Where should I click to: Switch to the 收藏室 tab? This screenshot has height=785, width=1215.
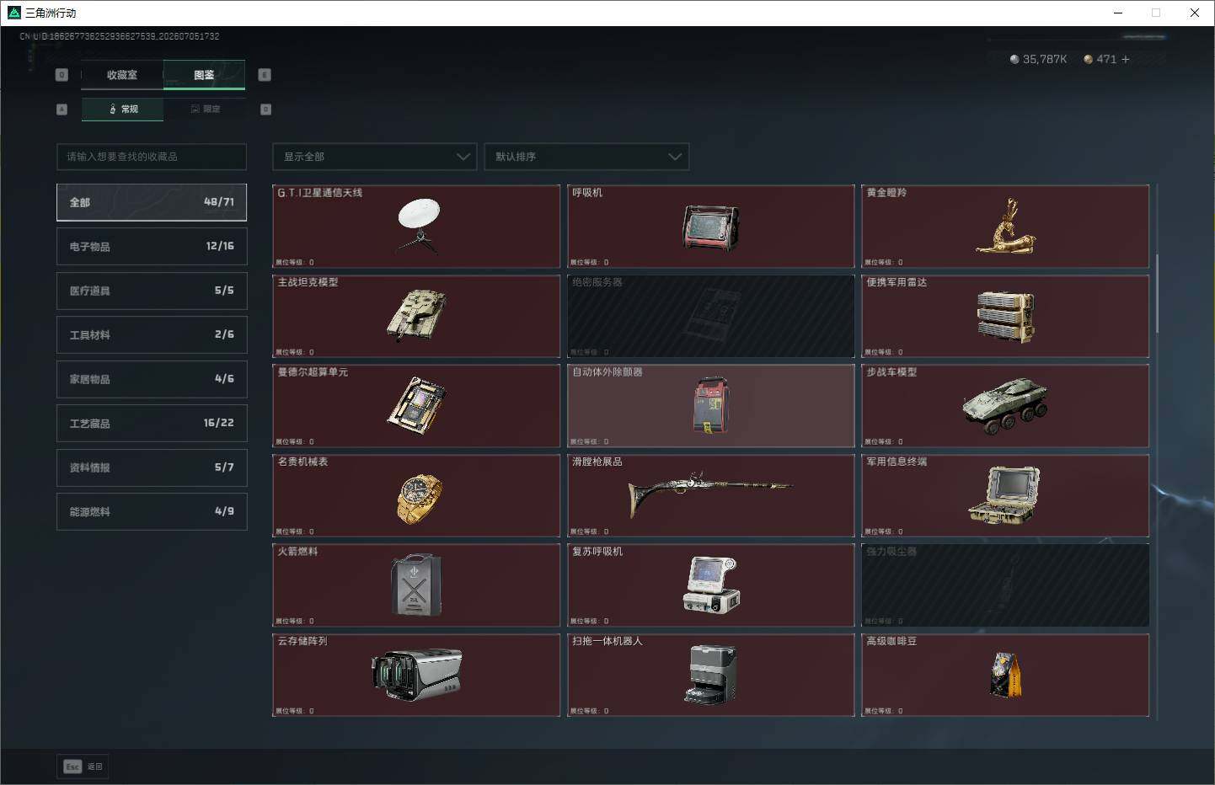[122, 75]
